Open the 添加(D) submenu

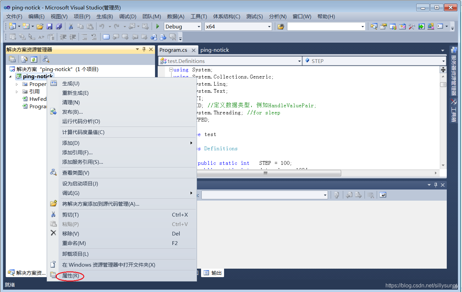[128, 143]
